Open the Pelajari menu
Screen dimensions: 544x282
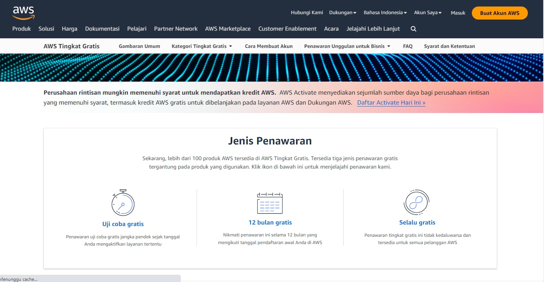137,29
